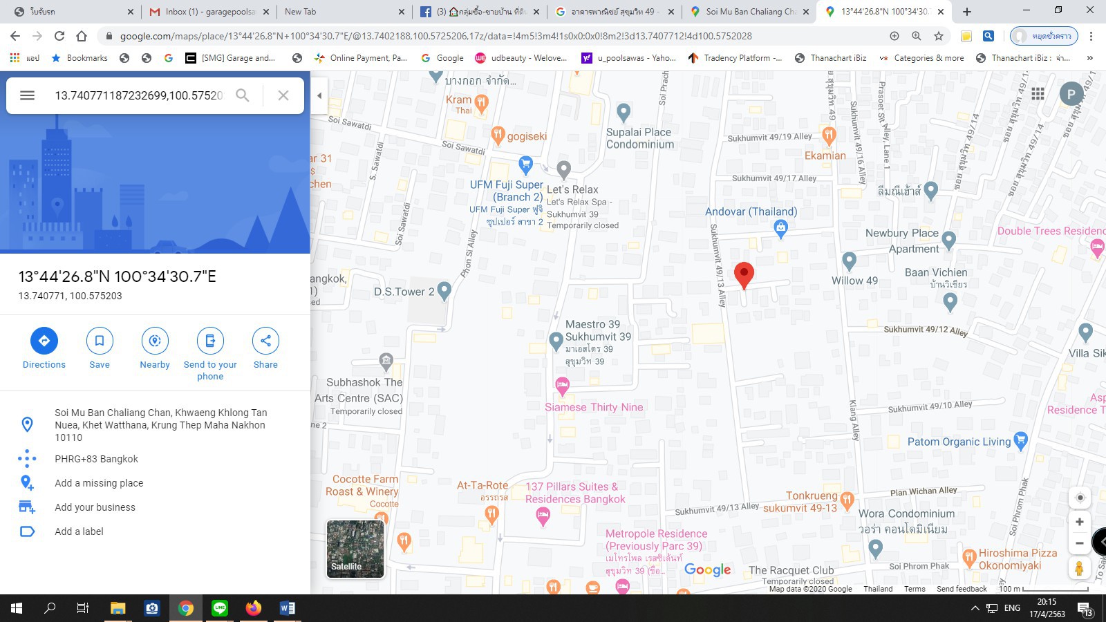Share this location
Image resolution: width=1106 pixels, height=622 pixels.
coord(265,349)
